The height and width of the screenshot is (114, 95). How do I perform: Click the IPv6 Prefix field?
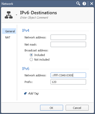click(68, 82)
